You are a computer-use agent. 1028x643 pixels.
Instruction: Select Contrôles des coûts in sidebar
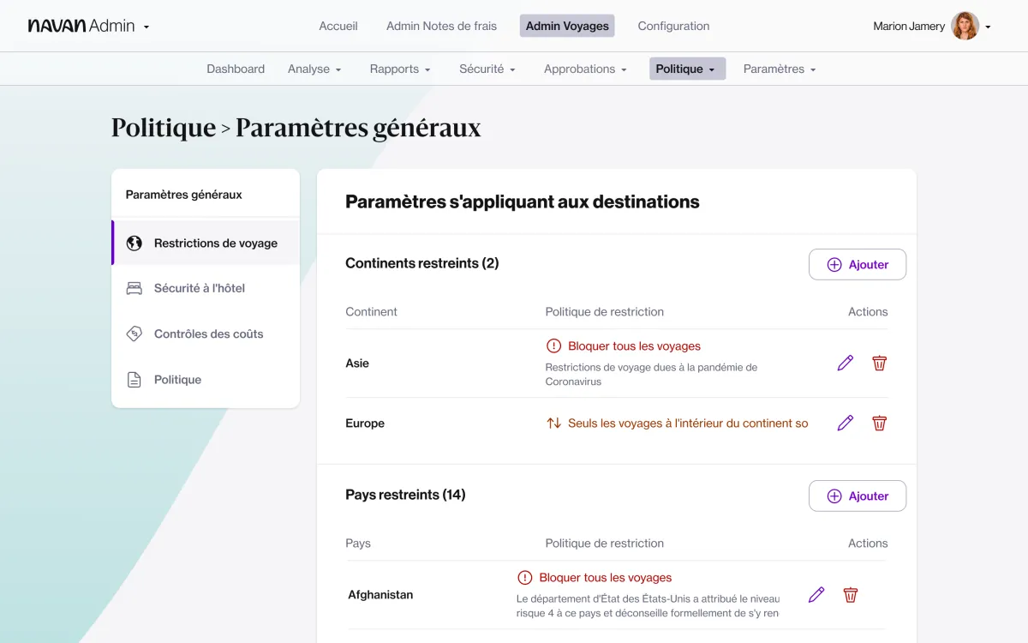click(x=208, y=334)
